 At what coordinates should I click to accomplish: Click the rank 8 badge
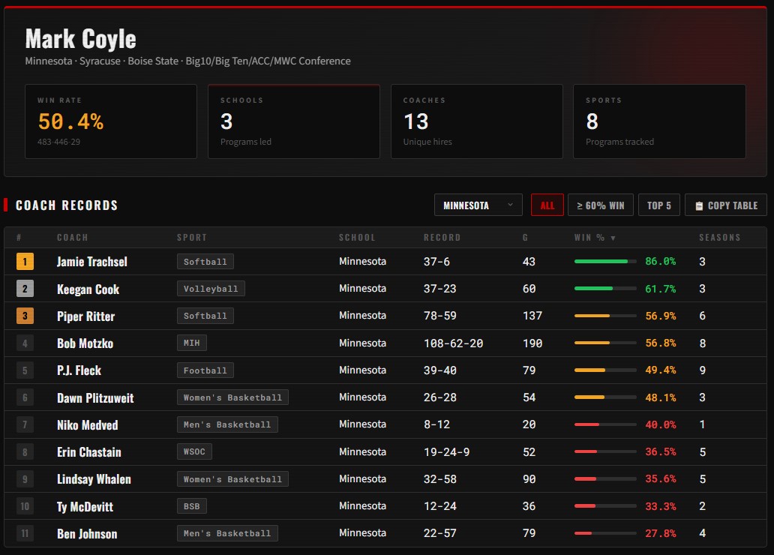25,451
